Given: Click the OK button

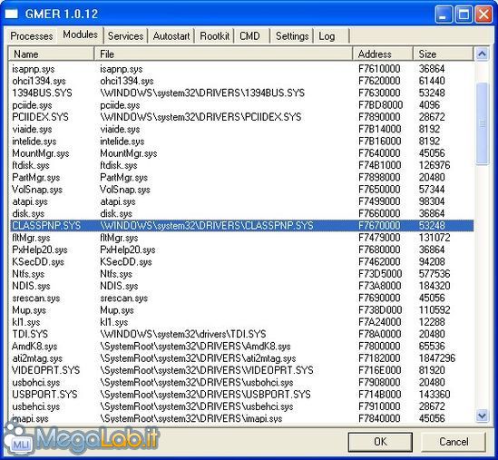Looking at the screenshot, I should (x=380, y=442).
